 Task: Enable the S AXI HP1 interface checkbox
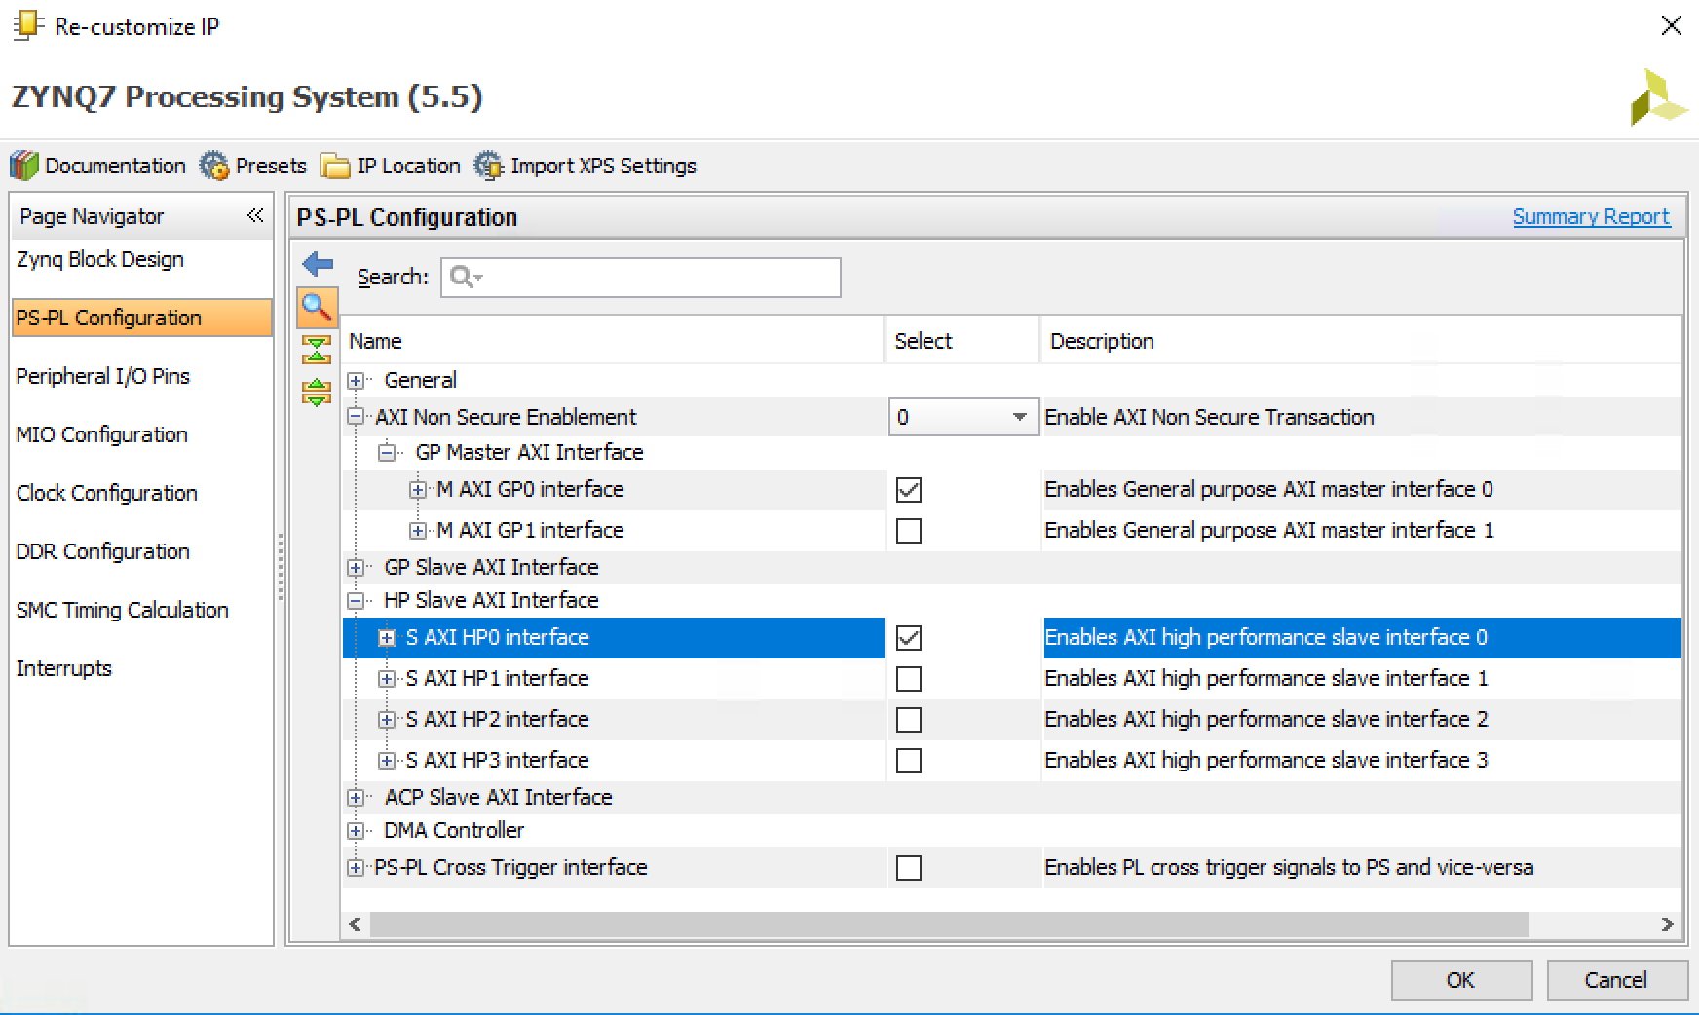click(x=909, y=679)
